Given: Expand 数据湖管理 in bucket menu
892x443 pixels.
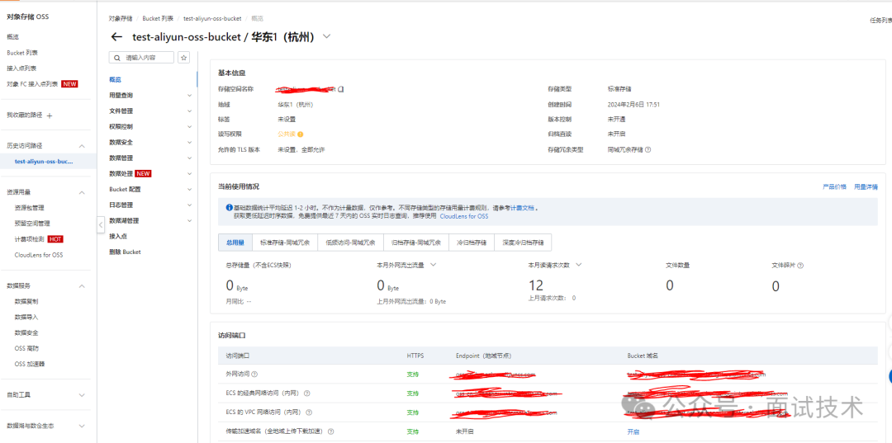Looking at the screenshot, I should tap(189, 220).
